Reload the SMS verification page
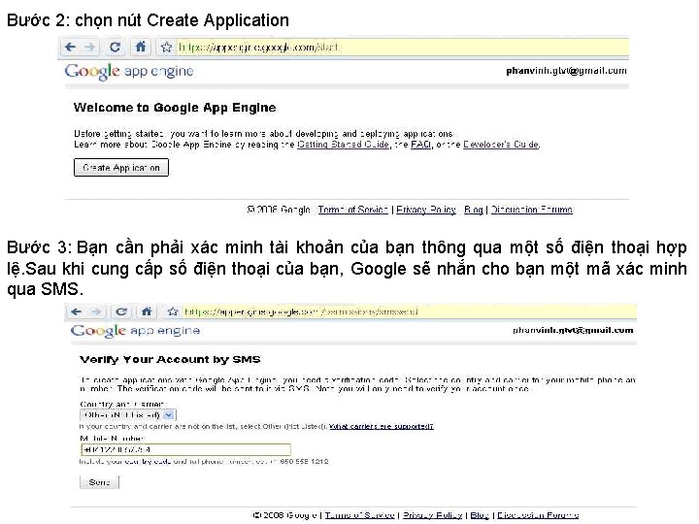 tap(121, 311)
